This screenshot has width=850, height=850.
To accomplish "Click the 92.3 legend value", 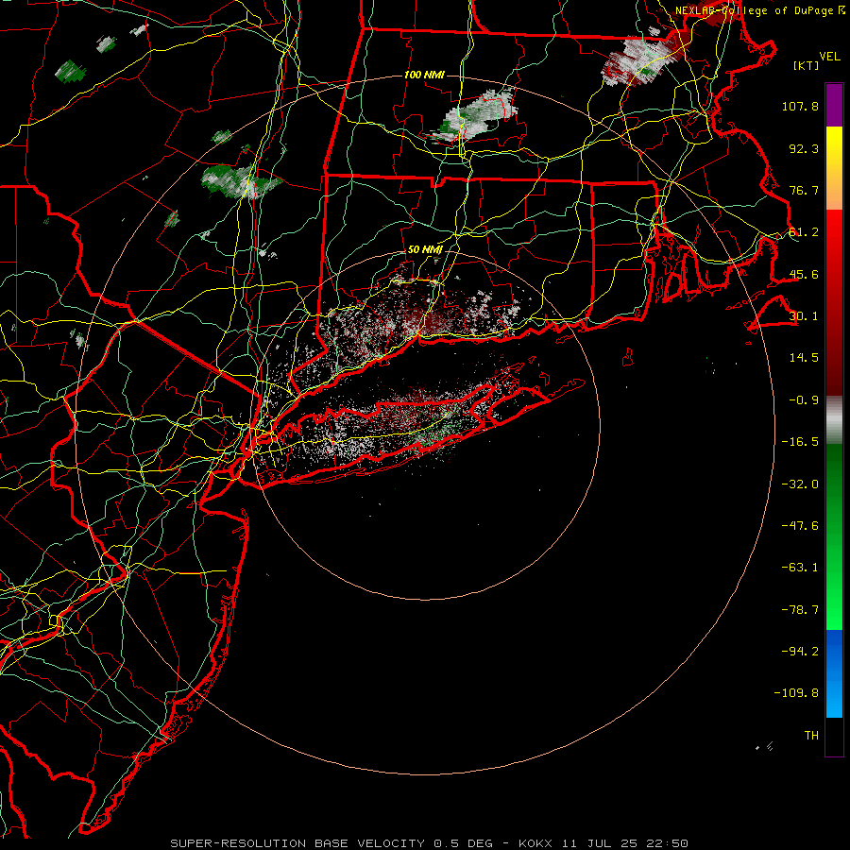I will coord(804,148).
